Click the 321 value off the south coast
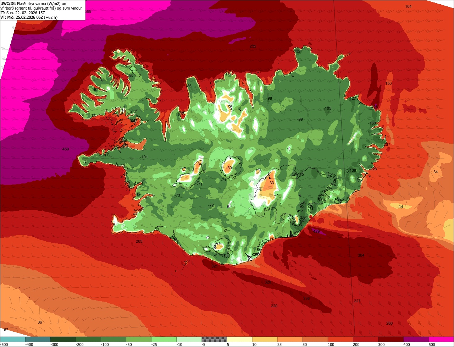Image resolution: width=454 pixels, height=347 pixels. pos(215,266)
